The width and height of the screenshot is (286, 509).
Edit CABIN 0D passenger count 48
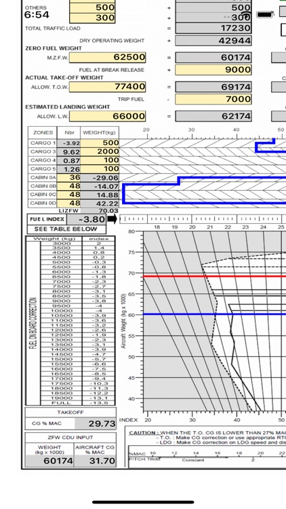pyautogui.click(x=68, y=203)
